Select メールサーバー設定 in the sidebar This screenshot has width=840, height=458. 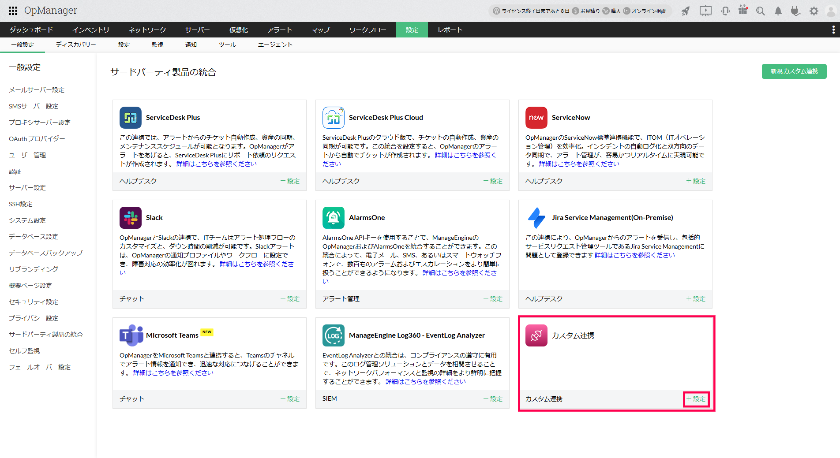[37, 90]
